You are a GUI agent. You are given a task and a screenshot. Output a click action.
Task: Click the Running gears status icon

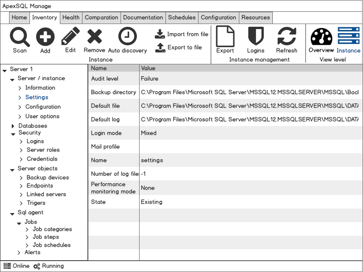point(37,266)
